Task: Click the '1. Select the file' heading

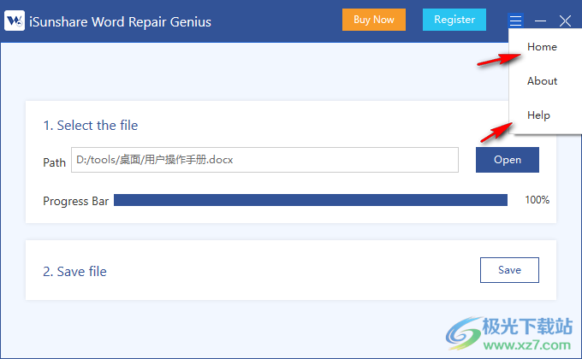Action: click(91, 126)
